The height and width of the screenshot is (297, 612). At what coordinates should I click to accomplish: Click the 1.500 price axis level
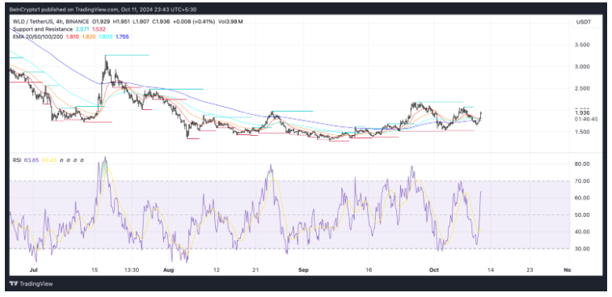pos(582,132)
